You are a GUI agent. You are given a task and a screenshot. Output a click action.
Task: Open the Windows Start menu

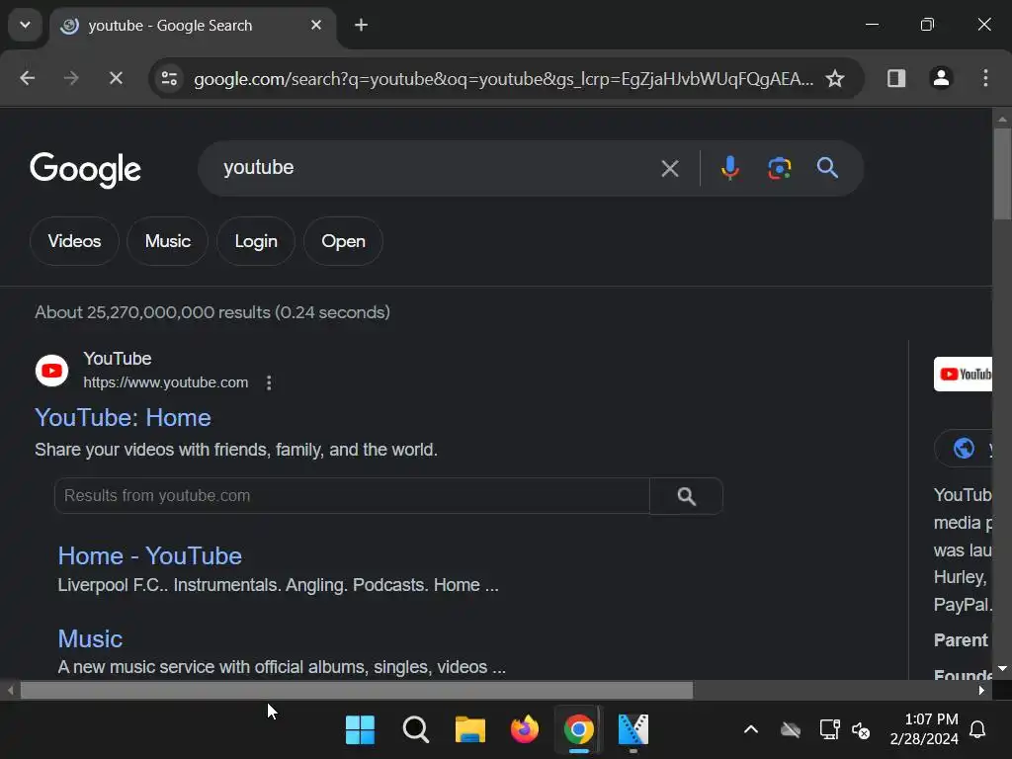360,730
